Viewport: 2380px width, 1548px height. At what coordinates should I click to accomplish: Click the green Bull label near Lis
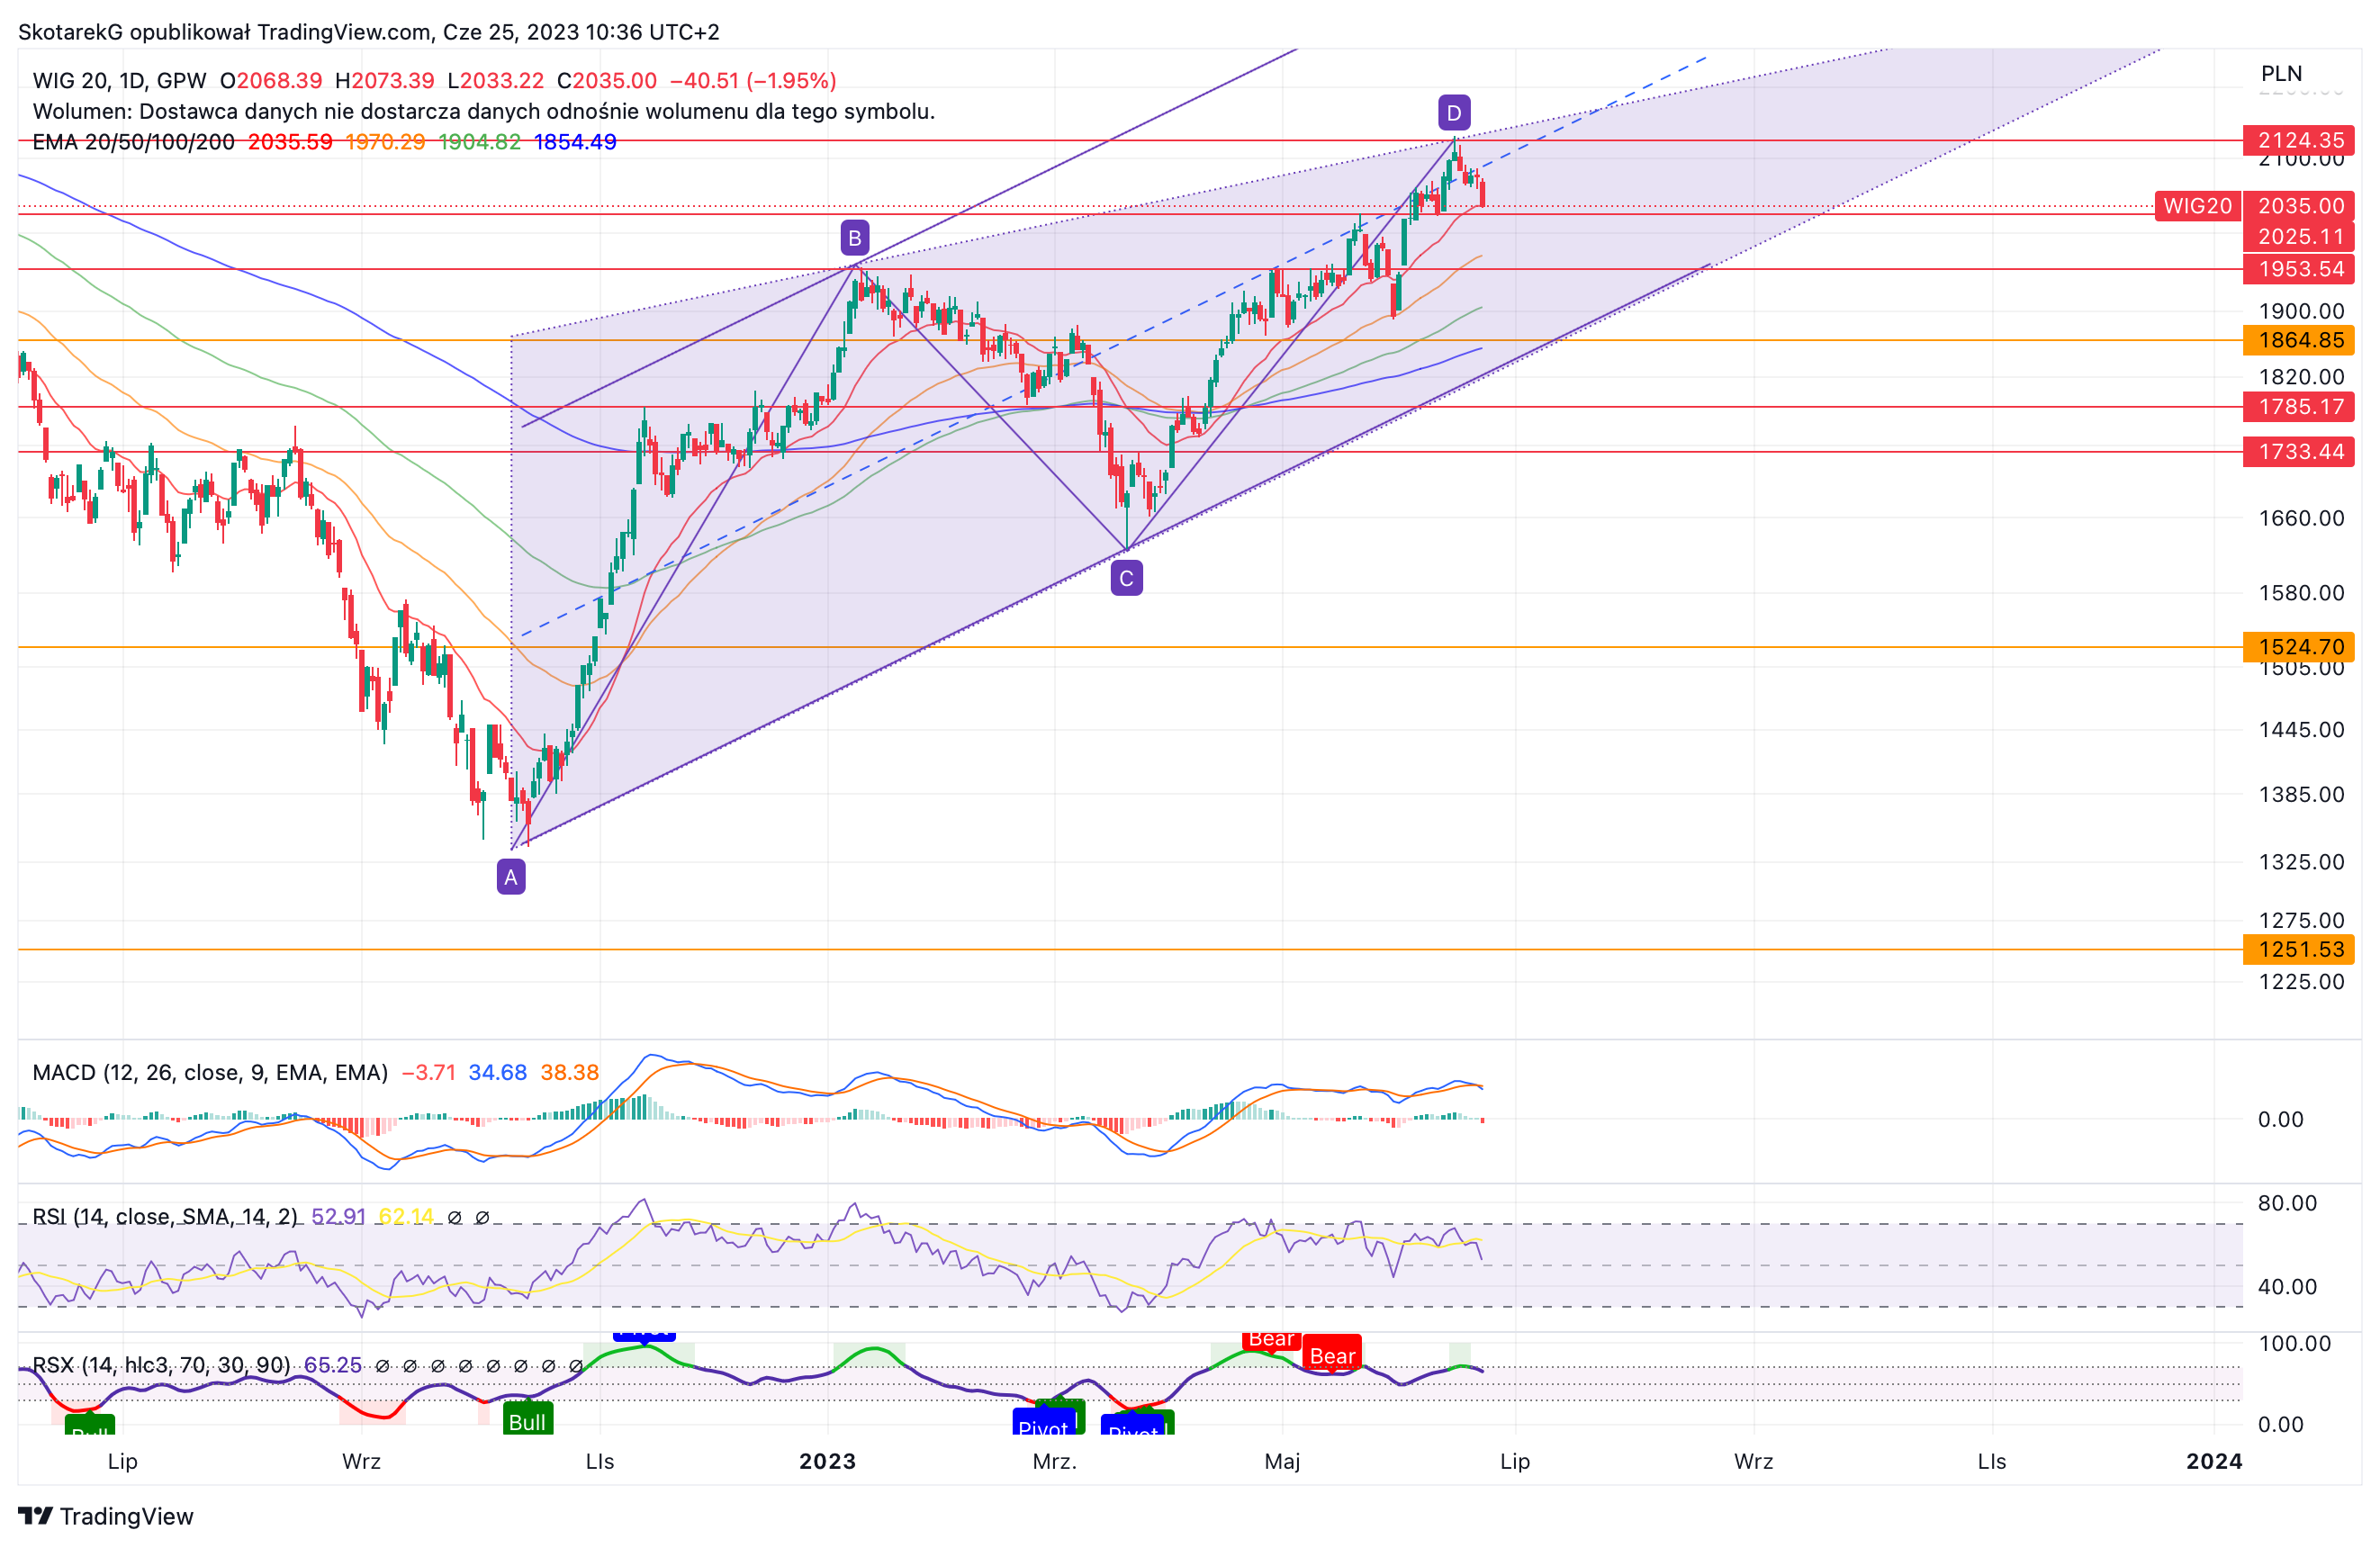tap(528, 1421)
